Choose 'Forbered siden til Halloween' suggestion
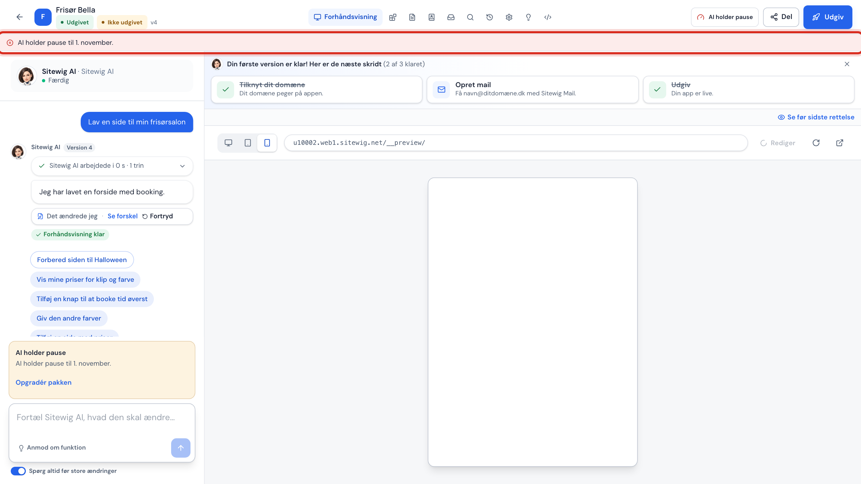Screen dimensions: 861x484 tap(82, 260)
